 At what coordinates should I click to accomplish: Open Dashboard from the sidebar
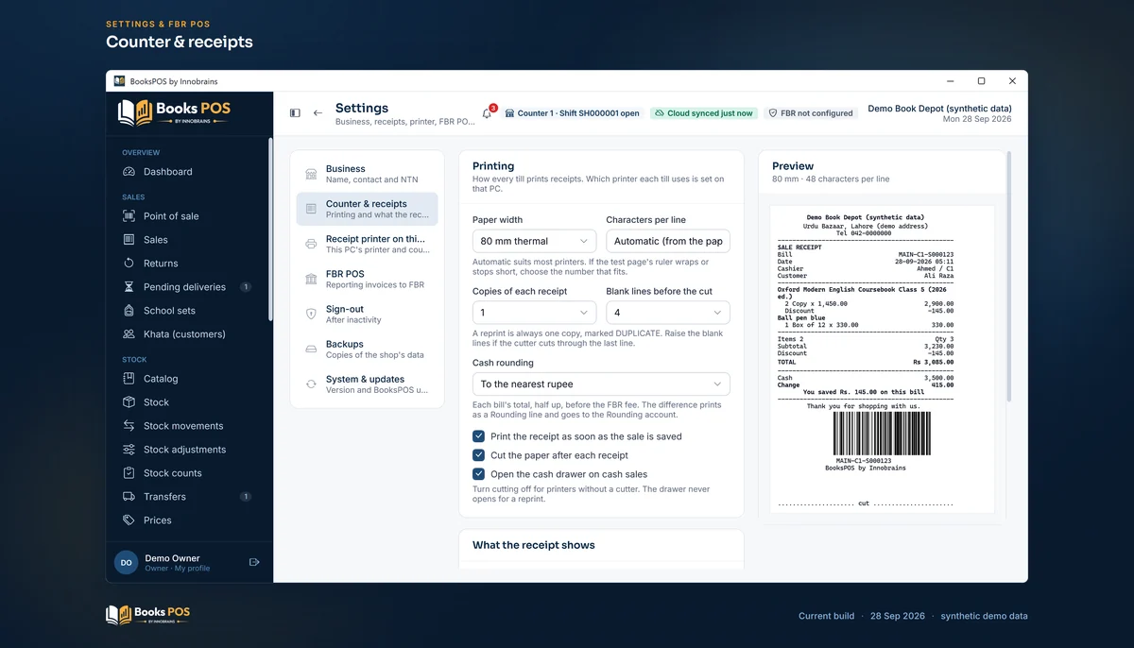pos(189,172)
